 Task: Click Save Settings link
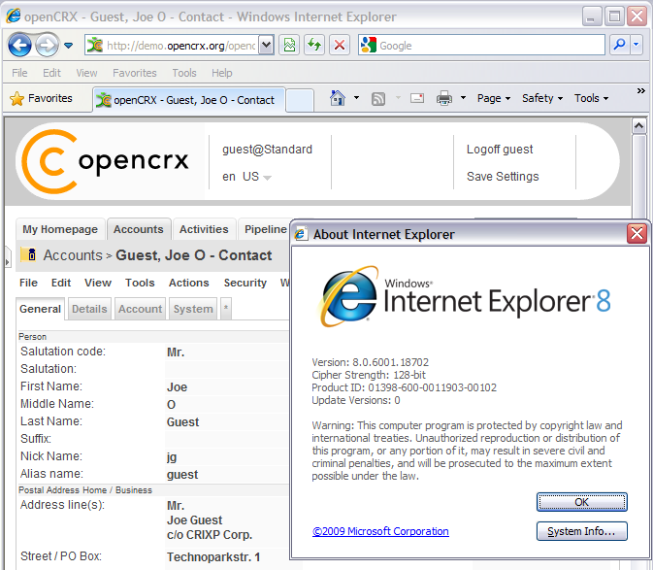point(503,177)
